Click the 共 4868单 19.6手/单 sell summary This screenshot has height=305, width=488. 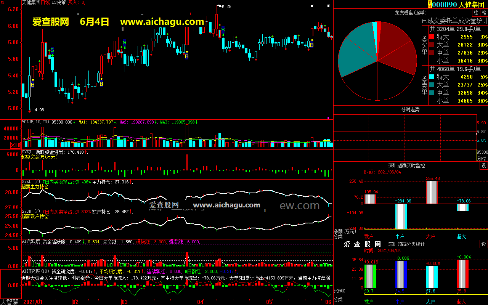click(x=455, y=69)
